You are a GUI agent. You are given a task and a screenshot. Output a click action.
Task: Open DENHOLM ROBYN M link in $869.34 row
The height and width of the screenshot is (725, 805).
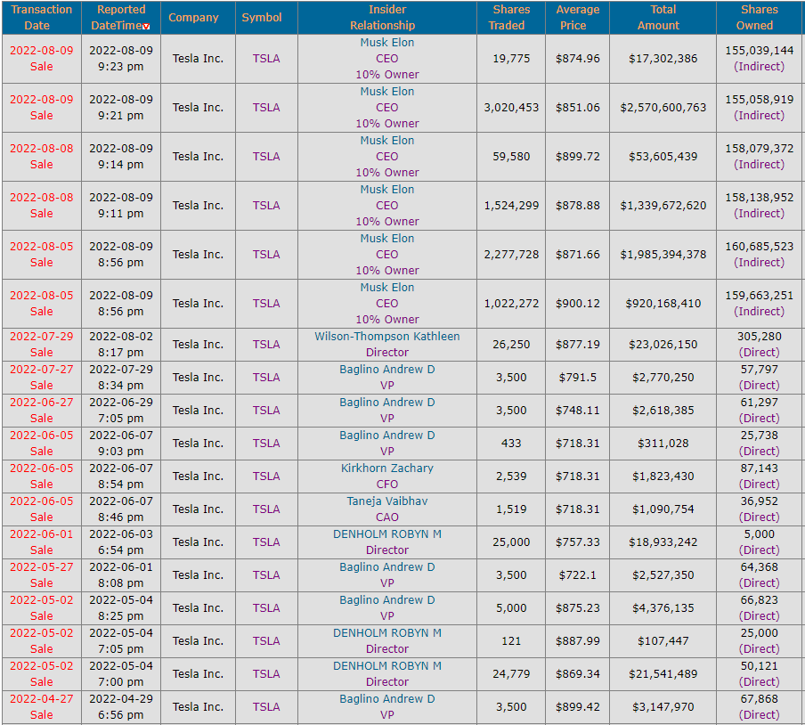click(x=387, y=666)
